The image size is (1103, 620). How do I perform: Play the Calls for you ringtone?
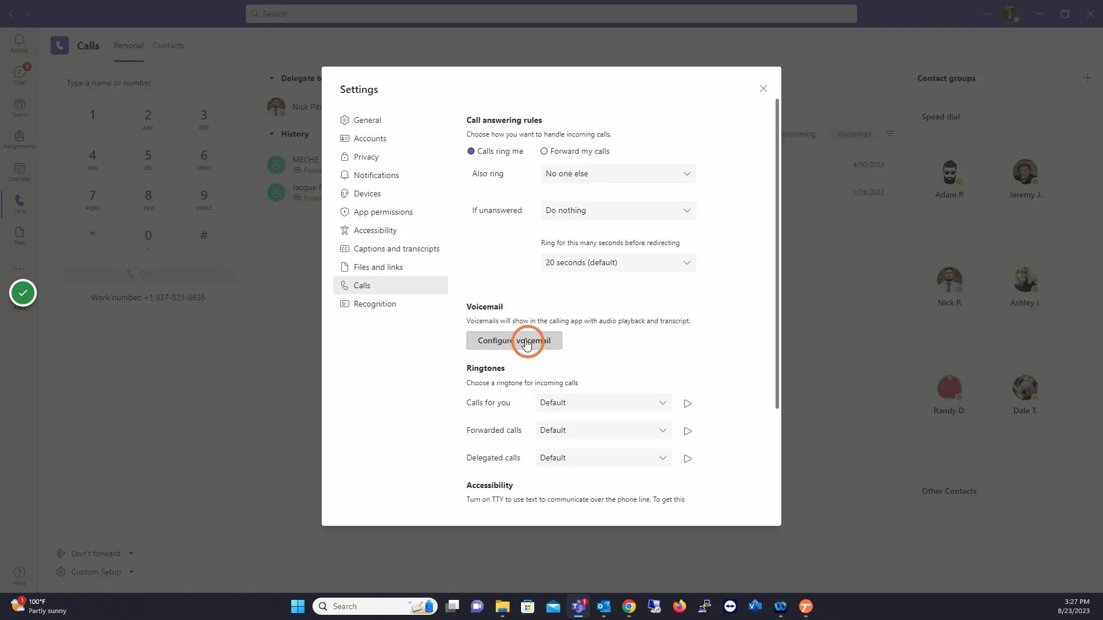tap(688, 404)
